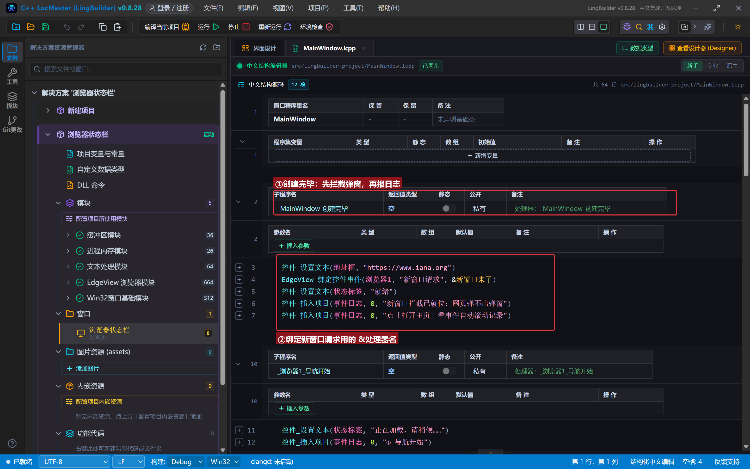
Task: Click the 新增变量 button
Action: [482, 156]
